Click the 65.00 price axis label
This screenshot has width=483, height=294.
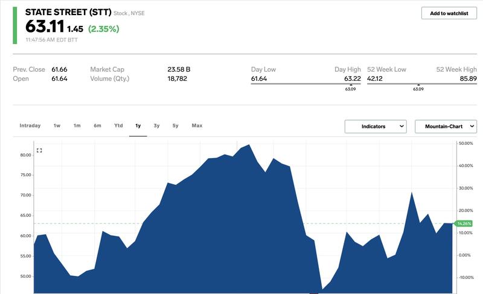(26, 216)
